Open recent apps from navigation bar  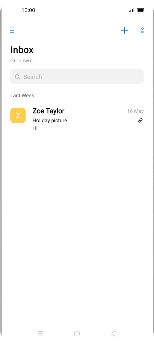click(x=40, y=334)
